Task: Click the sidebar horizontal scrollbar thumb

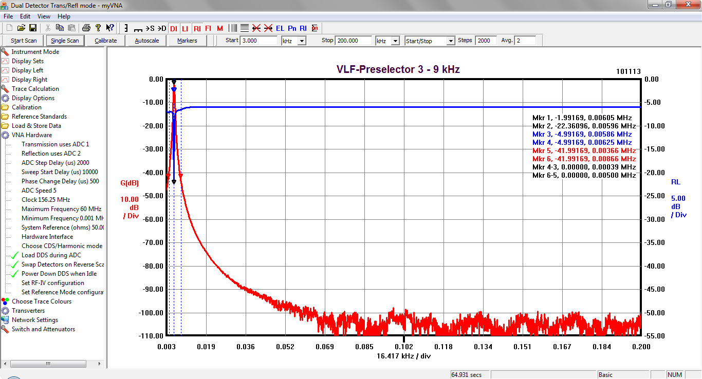Action: click(48, 364)
